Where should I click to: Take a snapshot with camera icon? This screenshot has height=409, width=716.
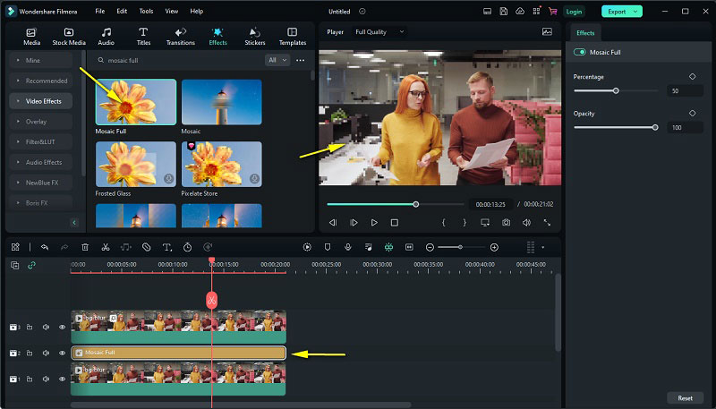pyautogui.click(x=506, y=222)
